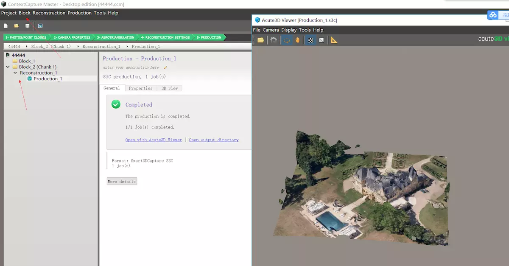509x266 pixels.
Task: Click the open file icon in Acute3D Viewer
Action: coord(261,40)
